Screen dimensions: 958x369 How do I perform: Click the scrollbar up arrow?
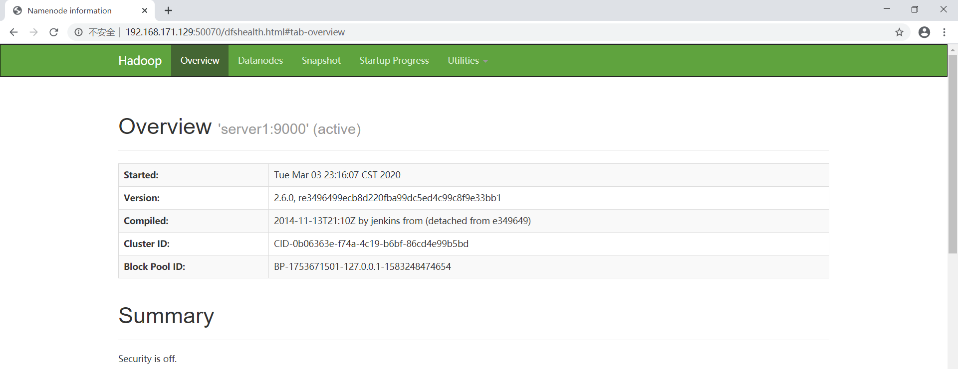click(953, 49)
